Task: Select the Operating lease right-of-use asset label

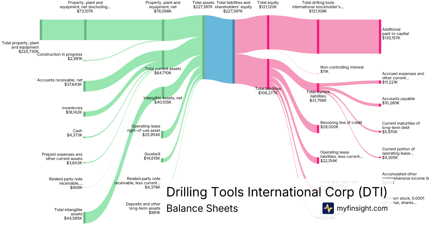Action: tap(146, 130)
